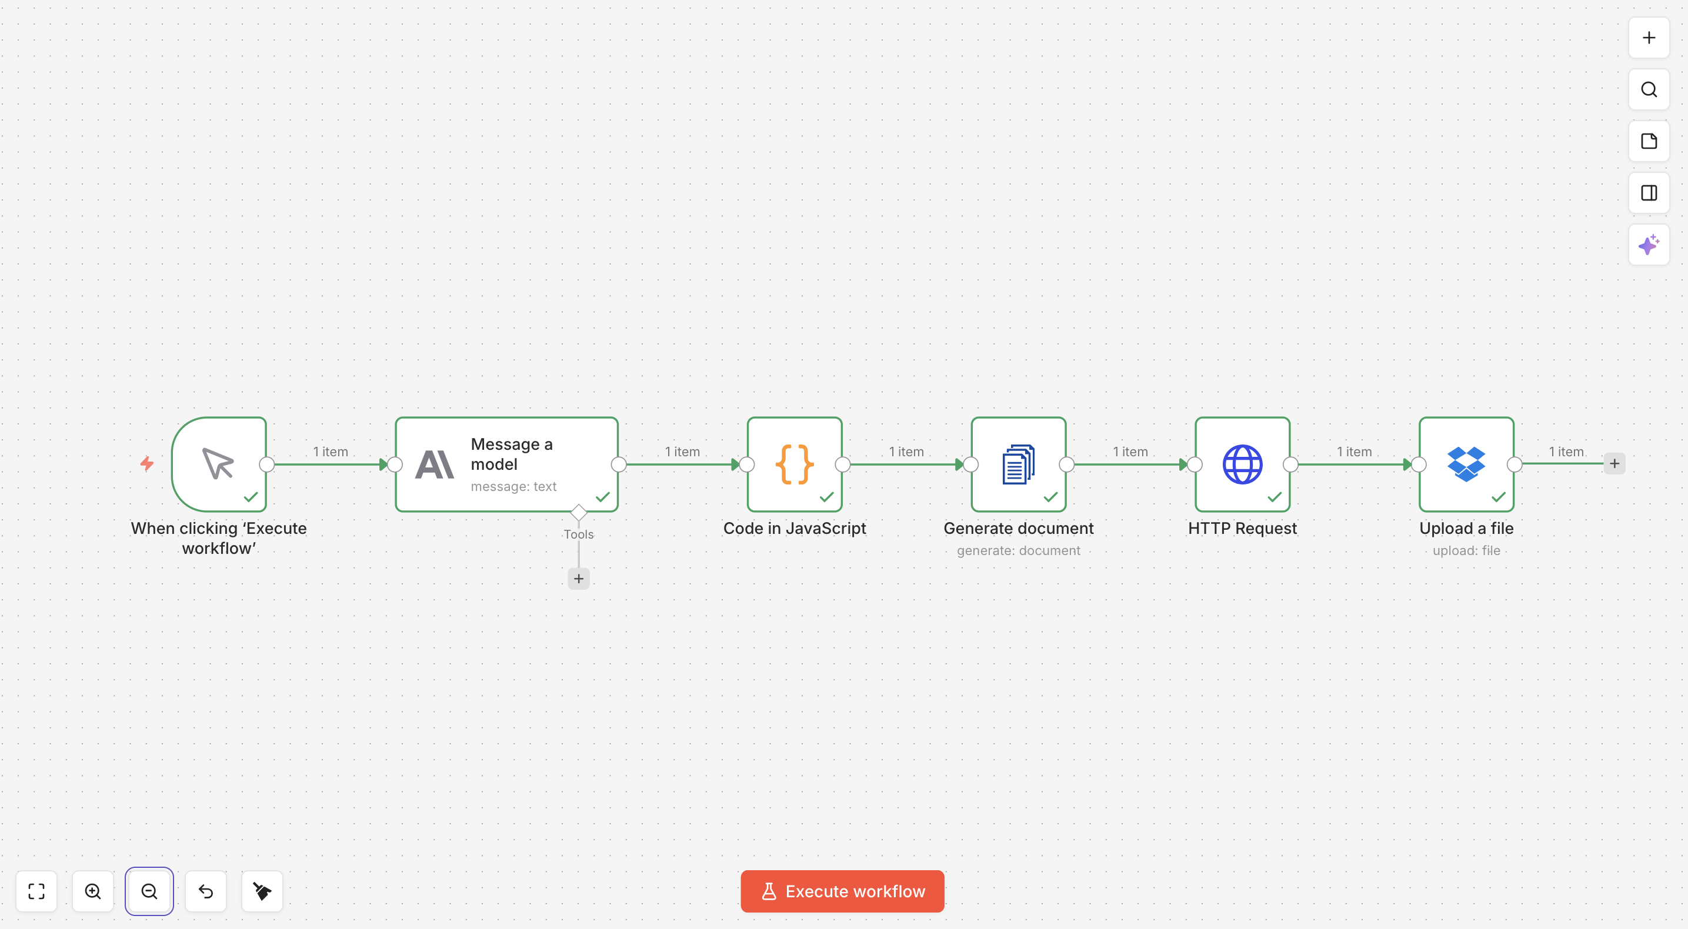Click the Tools diamond connector below Message a model
Viewport: 1688px width, 929px height.
(x=579, y=513)
